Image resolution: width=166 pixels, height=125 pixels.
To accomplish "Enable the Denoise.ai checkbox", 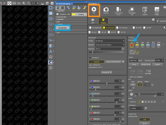I will point(90,58).
